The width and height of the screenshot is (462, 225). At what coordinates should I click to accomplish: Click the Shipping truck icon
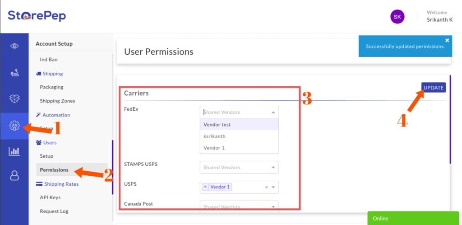[39, 74]
